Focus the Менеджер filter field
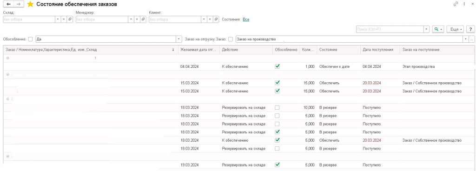Image resolution: width=476 pixels, height=171 pixels. pyautogui.click(x=102, y=19)
